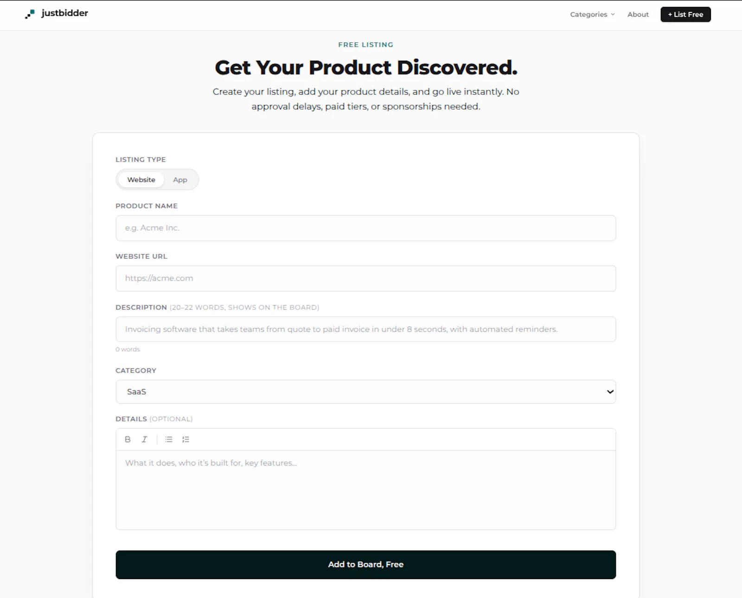This screenshot has width=742, height=598.
Task: Click inside the Details text area
Action: pos(365,490)
